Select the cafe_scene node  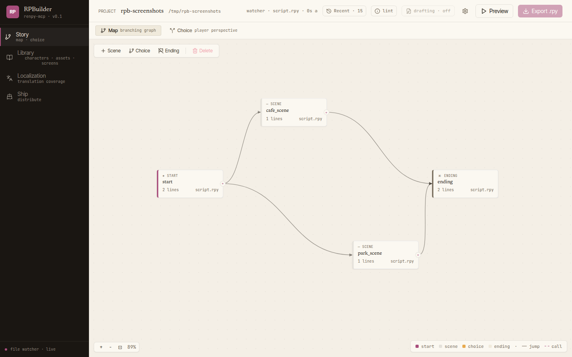[x=294, y=113]
